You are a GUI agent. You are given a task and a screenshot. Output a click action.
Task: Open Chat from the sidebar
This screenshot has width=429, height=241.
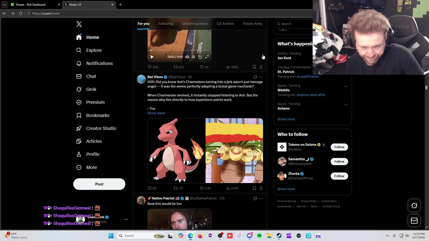coord(86,76)
